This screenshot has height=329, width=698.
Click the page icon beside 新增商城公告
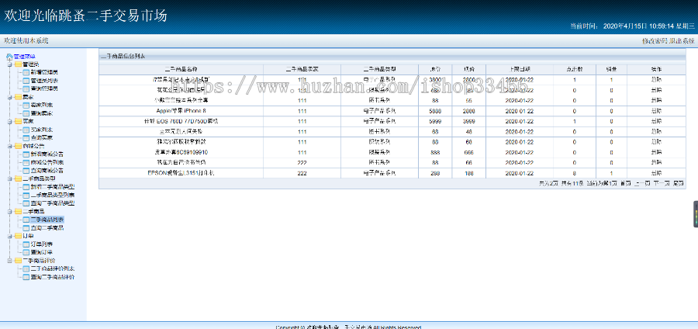tap(26, 154)
